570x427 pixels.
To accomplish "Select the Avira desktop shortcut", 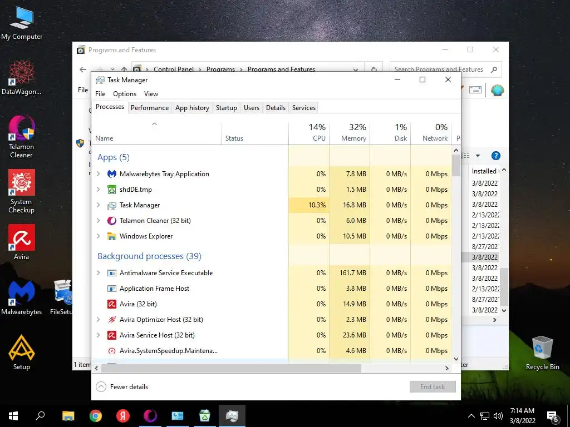I will (x=22, y=242).
